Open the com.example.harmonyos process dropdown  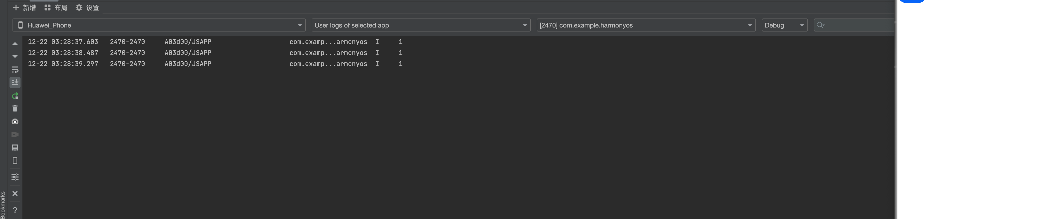click(646, 25)
